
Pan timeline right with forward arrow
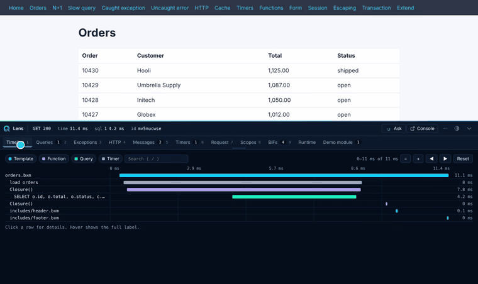click(x=445, y=158)
